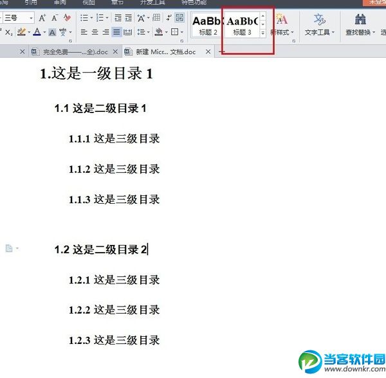
Task: Toggle justified alignment button
Action: pos(116,32)
